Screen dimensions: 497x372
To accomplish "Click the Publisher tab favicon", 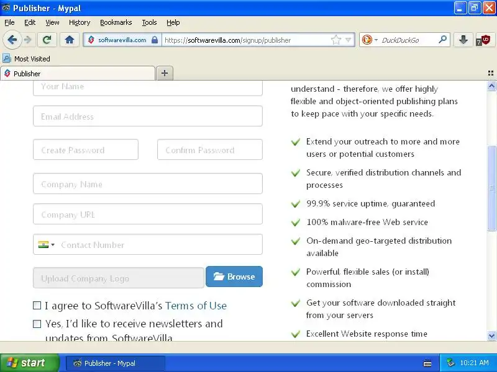I will point(7,73).
